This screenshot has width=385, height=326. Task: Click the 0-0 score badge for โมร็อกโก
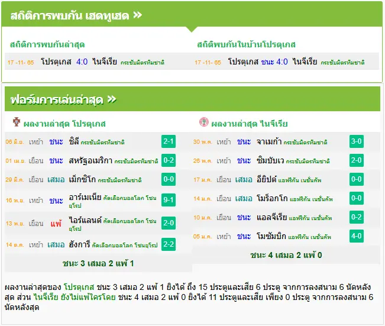356,198
